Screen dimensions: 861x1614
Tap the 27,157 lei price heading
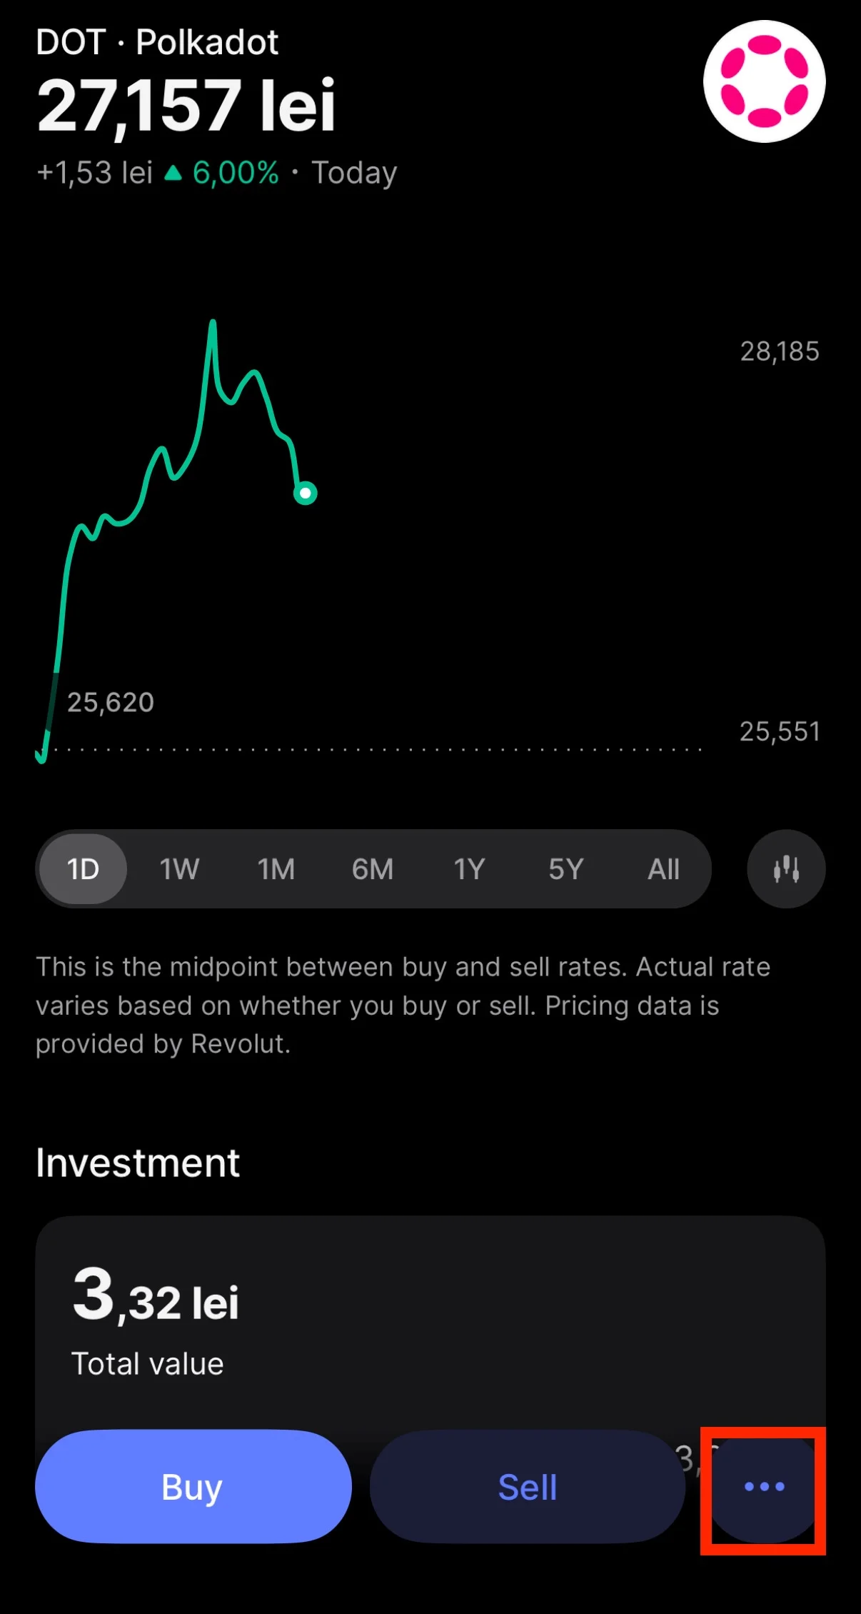tap(186, 106)
